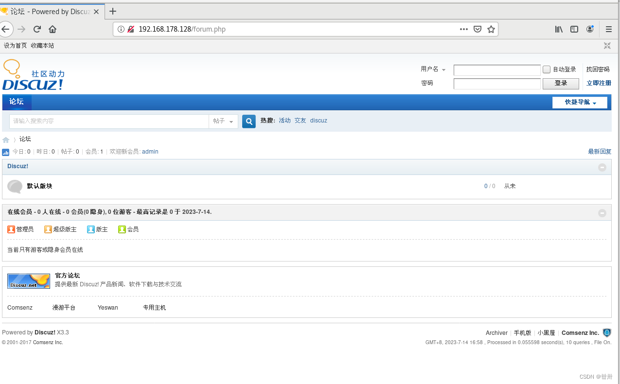This screenshot has height=384, width=620.
Task: Click the bookmark star in the address bar
Action: 491,29
